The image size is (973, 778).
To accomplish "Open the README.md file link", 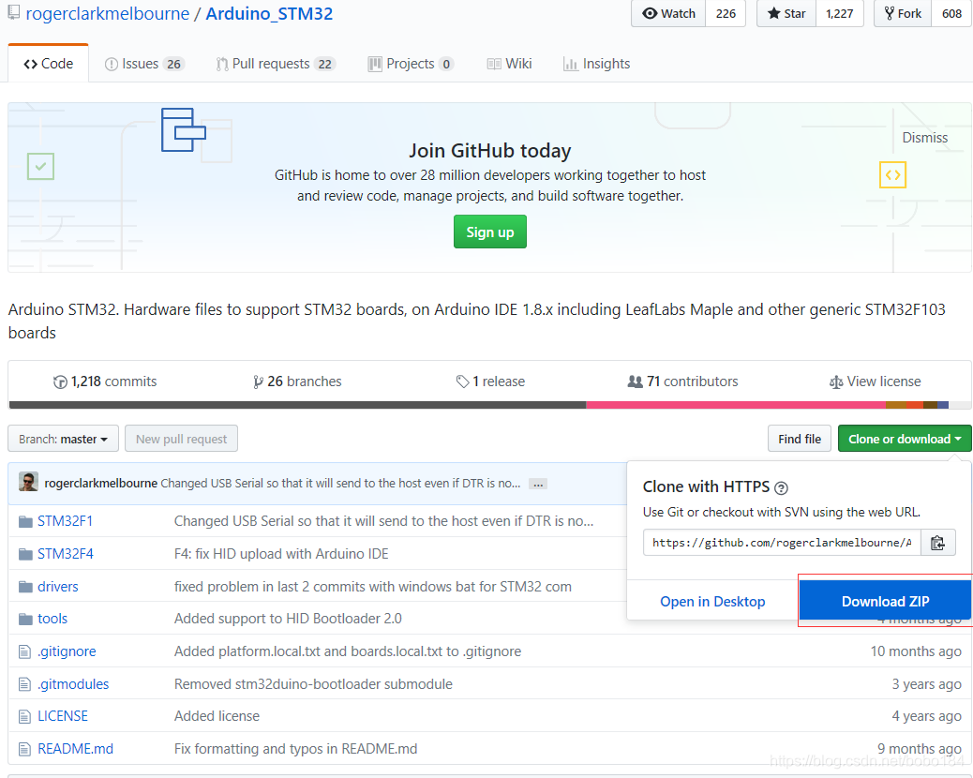I will [x=75, y=749].
